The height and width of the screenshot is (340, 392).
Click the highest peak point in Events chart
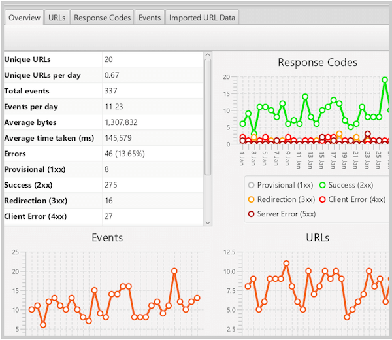174,271
